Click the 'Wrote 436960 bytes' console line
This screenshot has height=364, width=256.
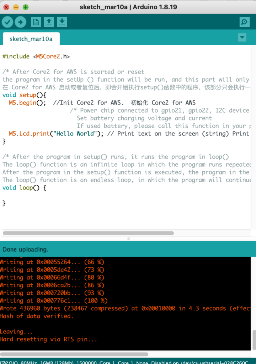pos(125,308)
